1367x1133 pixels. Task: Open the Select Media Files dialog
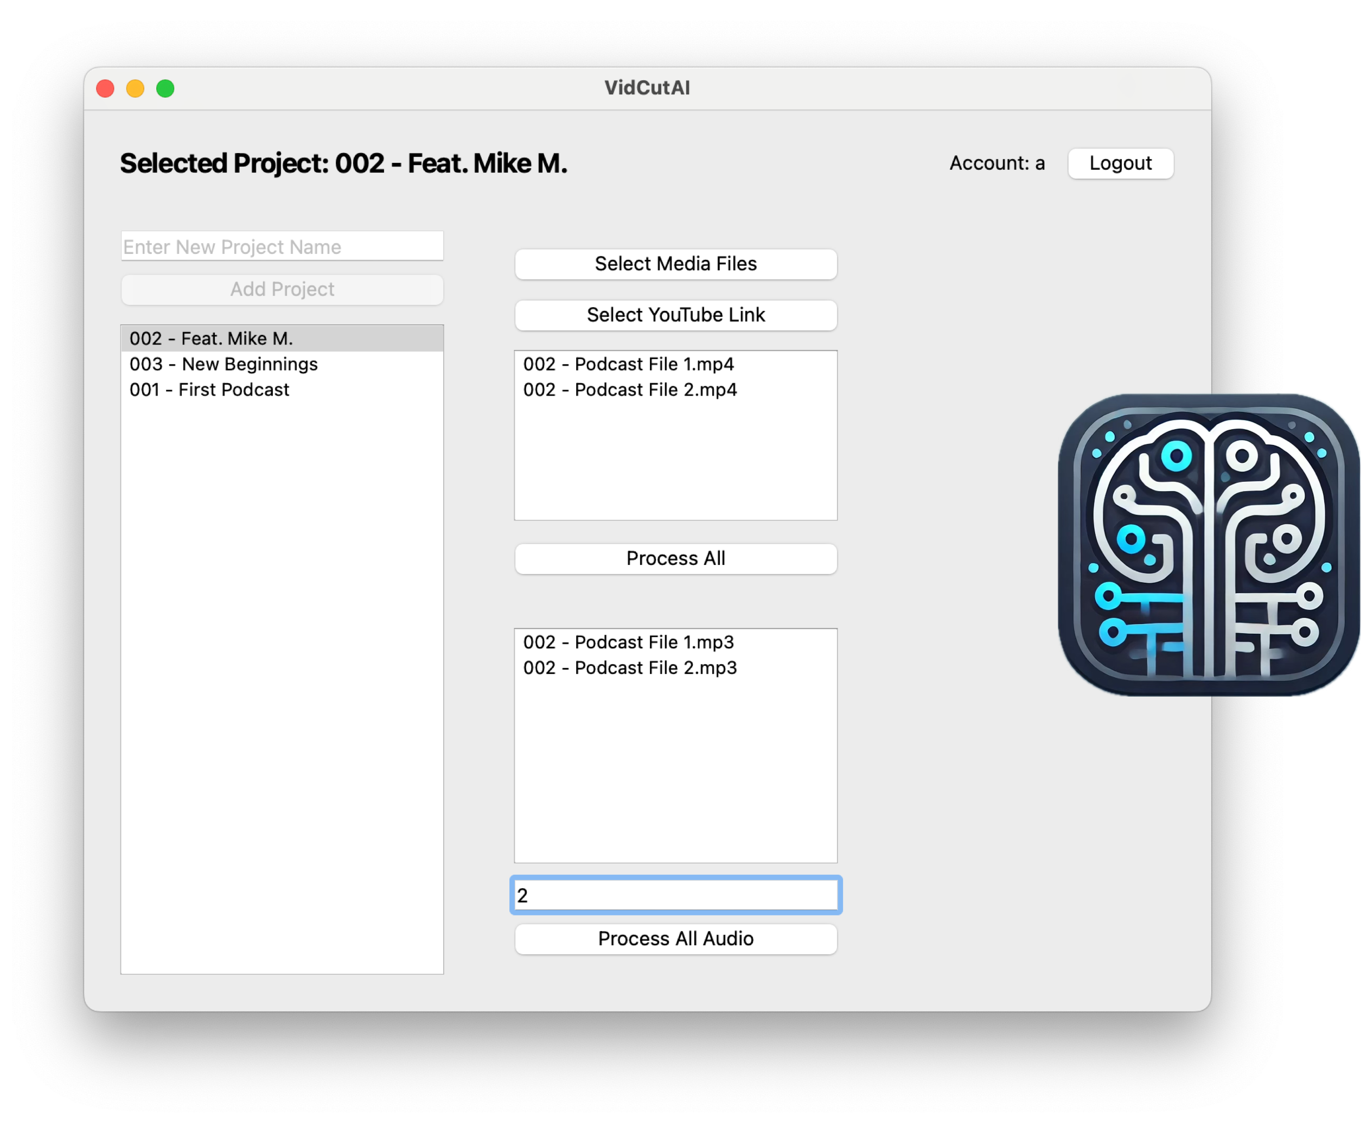[676, 264]
